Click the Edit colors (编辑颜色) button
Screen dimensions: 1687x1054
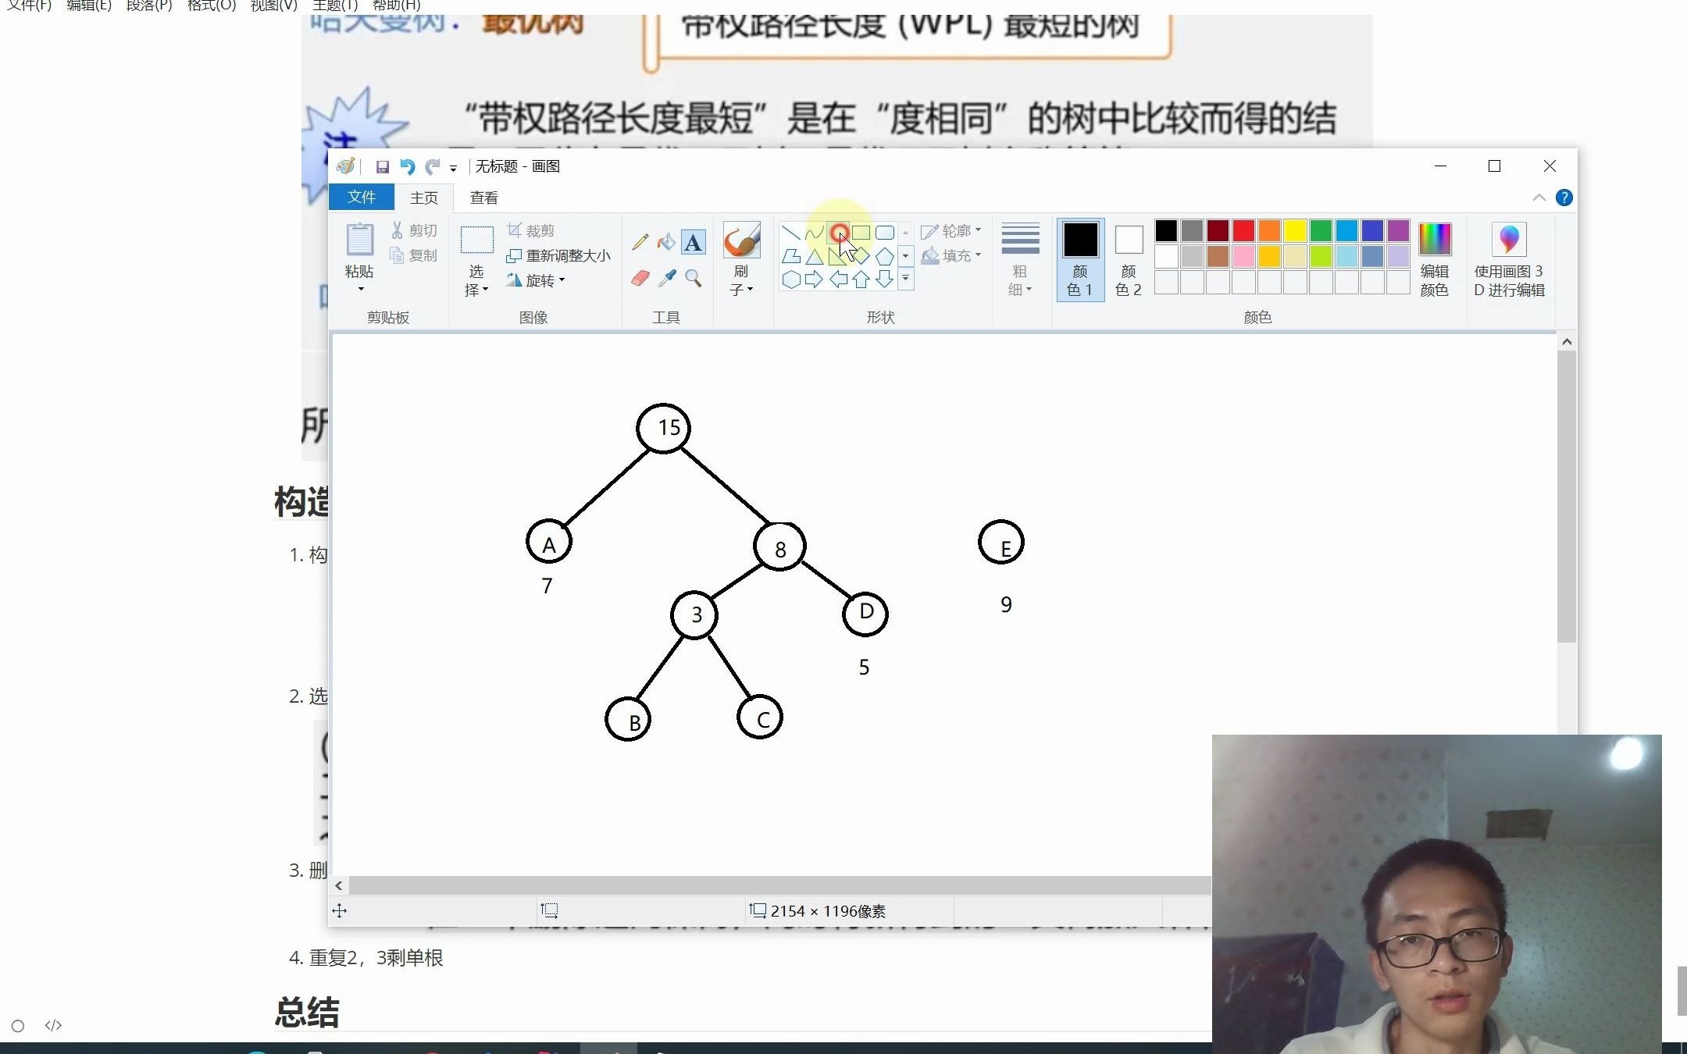point(1435,259)
